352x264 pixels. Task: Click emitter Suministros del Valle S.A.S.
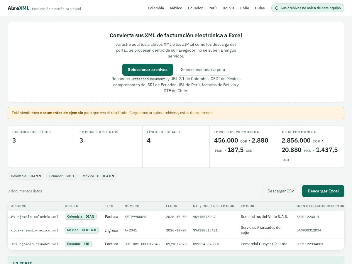click(265, 217)
